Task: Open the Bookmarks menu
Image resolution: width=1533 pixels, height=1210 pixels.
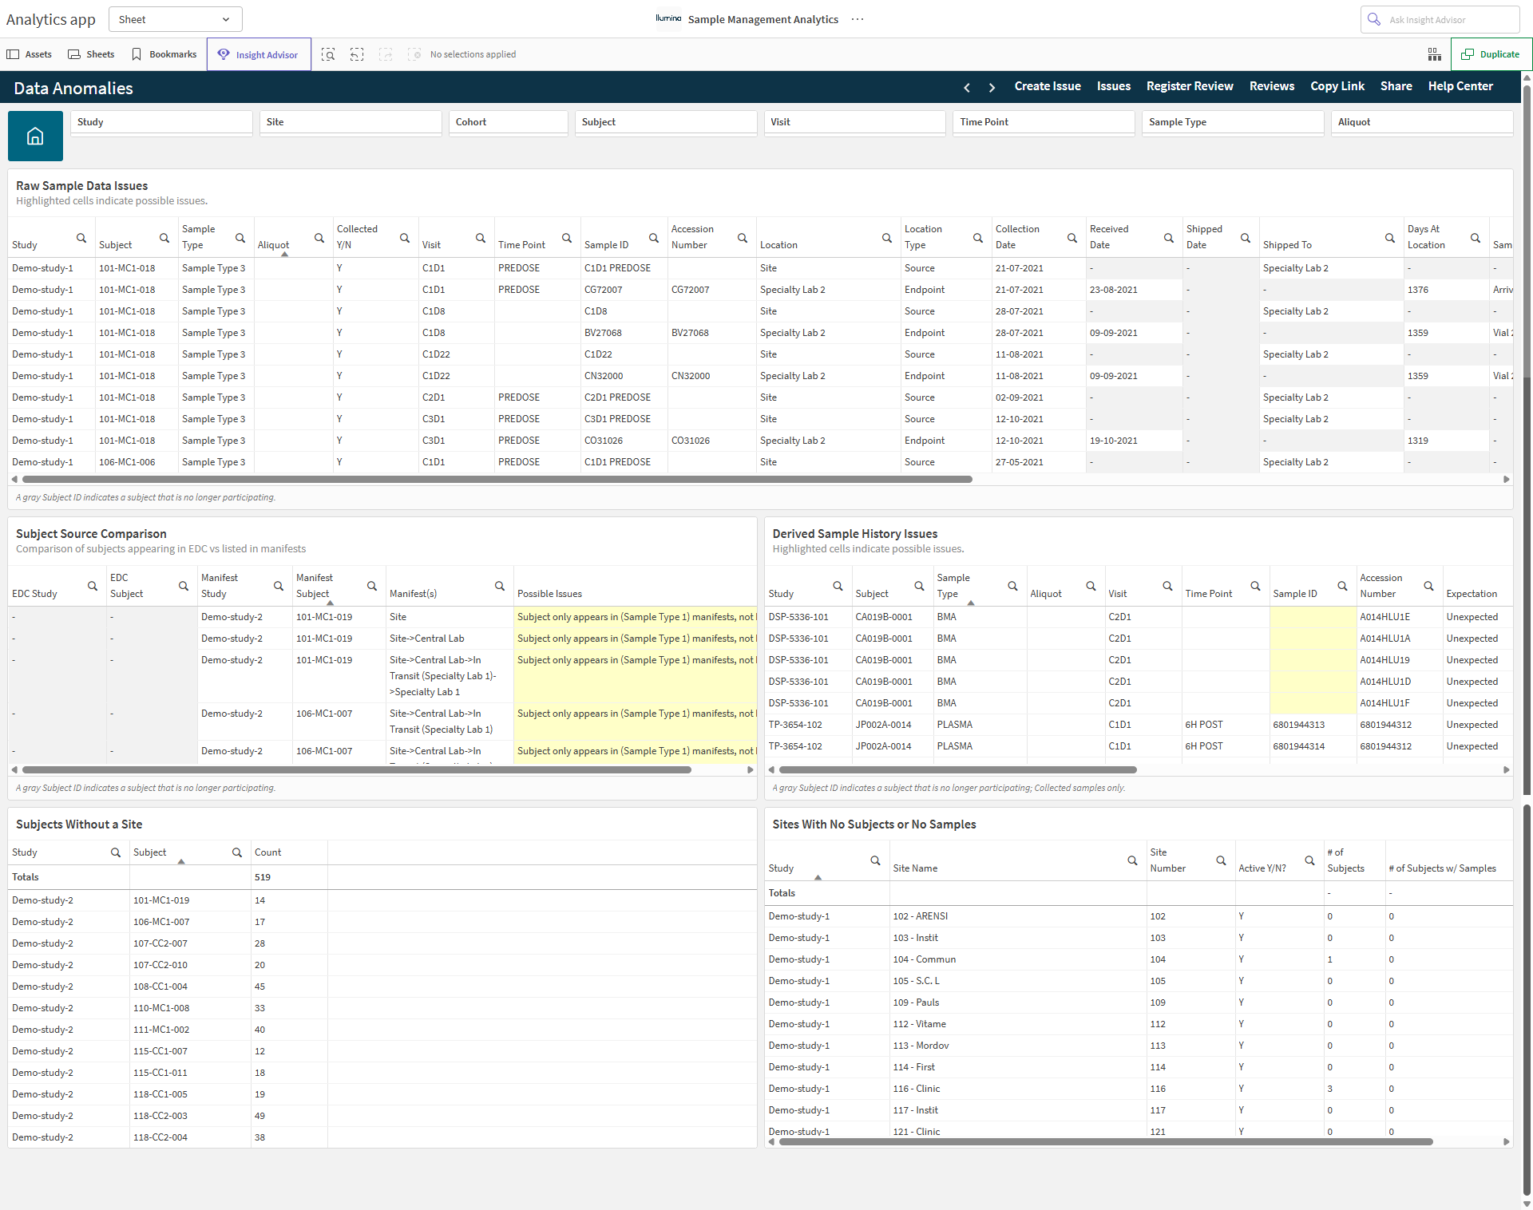Action: 164,54
